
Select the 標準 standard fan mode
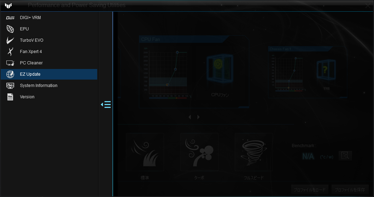(x=145, y=152)
